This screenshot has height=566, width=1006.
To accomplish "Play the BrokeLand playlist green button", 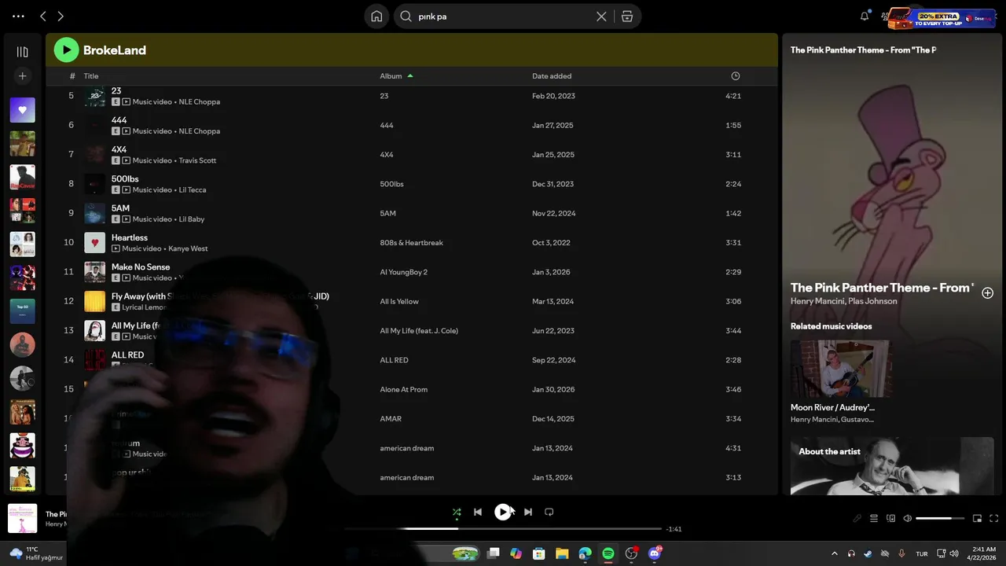I will point(66,50).
